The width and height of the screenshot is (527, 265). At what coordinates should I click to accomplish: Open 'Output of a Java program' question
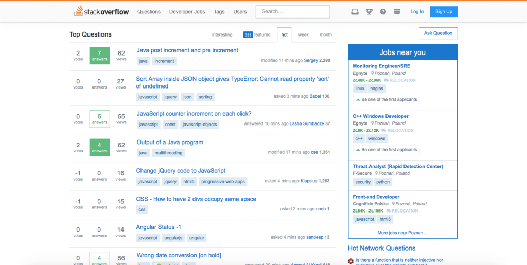pyautogui.click(x=170, y=142)
